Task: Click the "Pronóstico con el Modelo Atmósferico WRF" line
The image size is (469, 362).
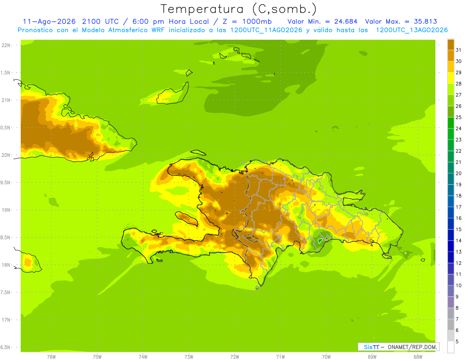Action: click(x=233, y=30)
